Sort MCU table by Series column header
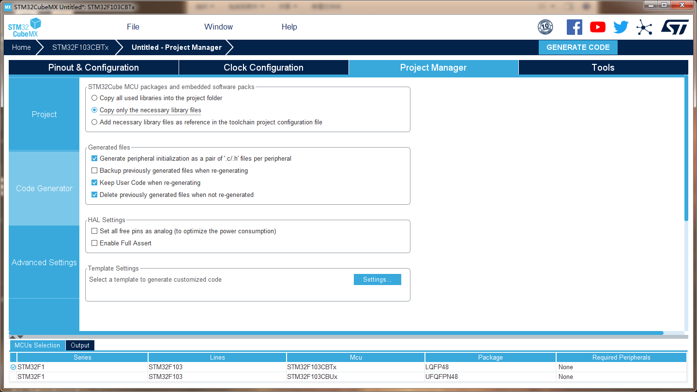The width and height of the screenshot is (697, 392). 82,357
